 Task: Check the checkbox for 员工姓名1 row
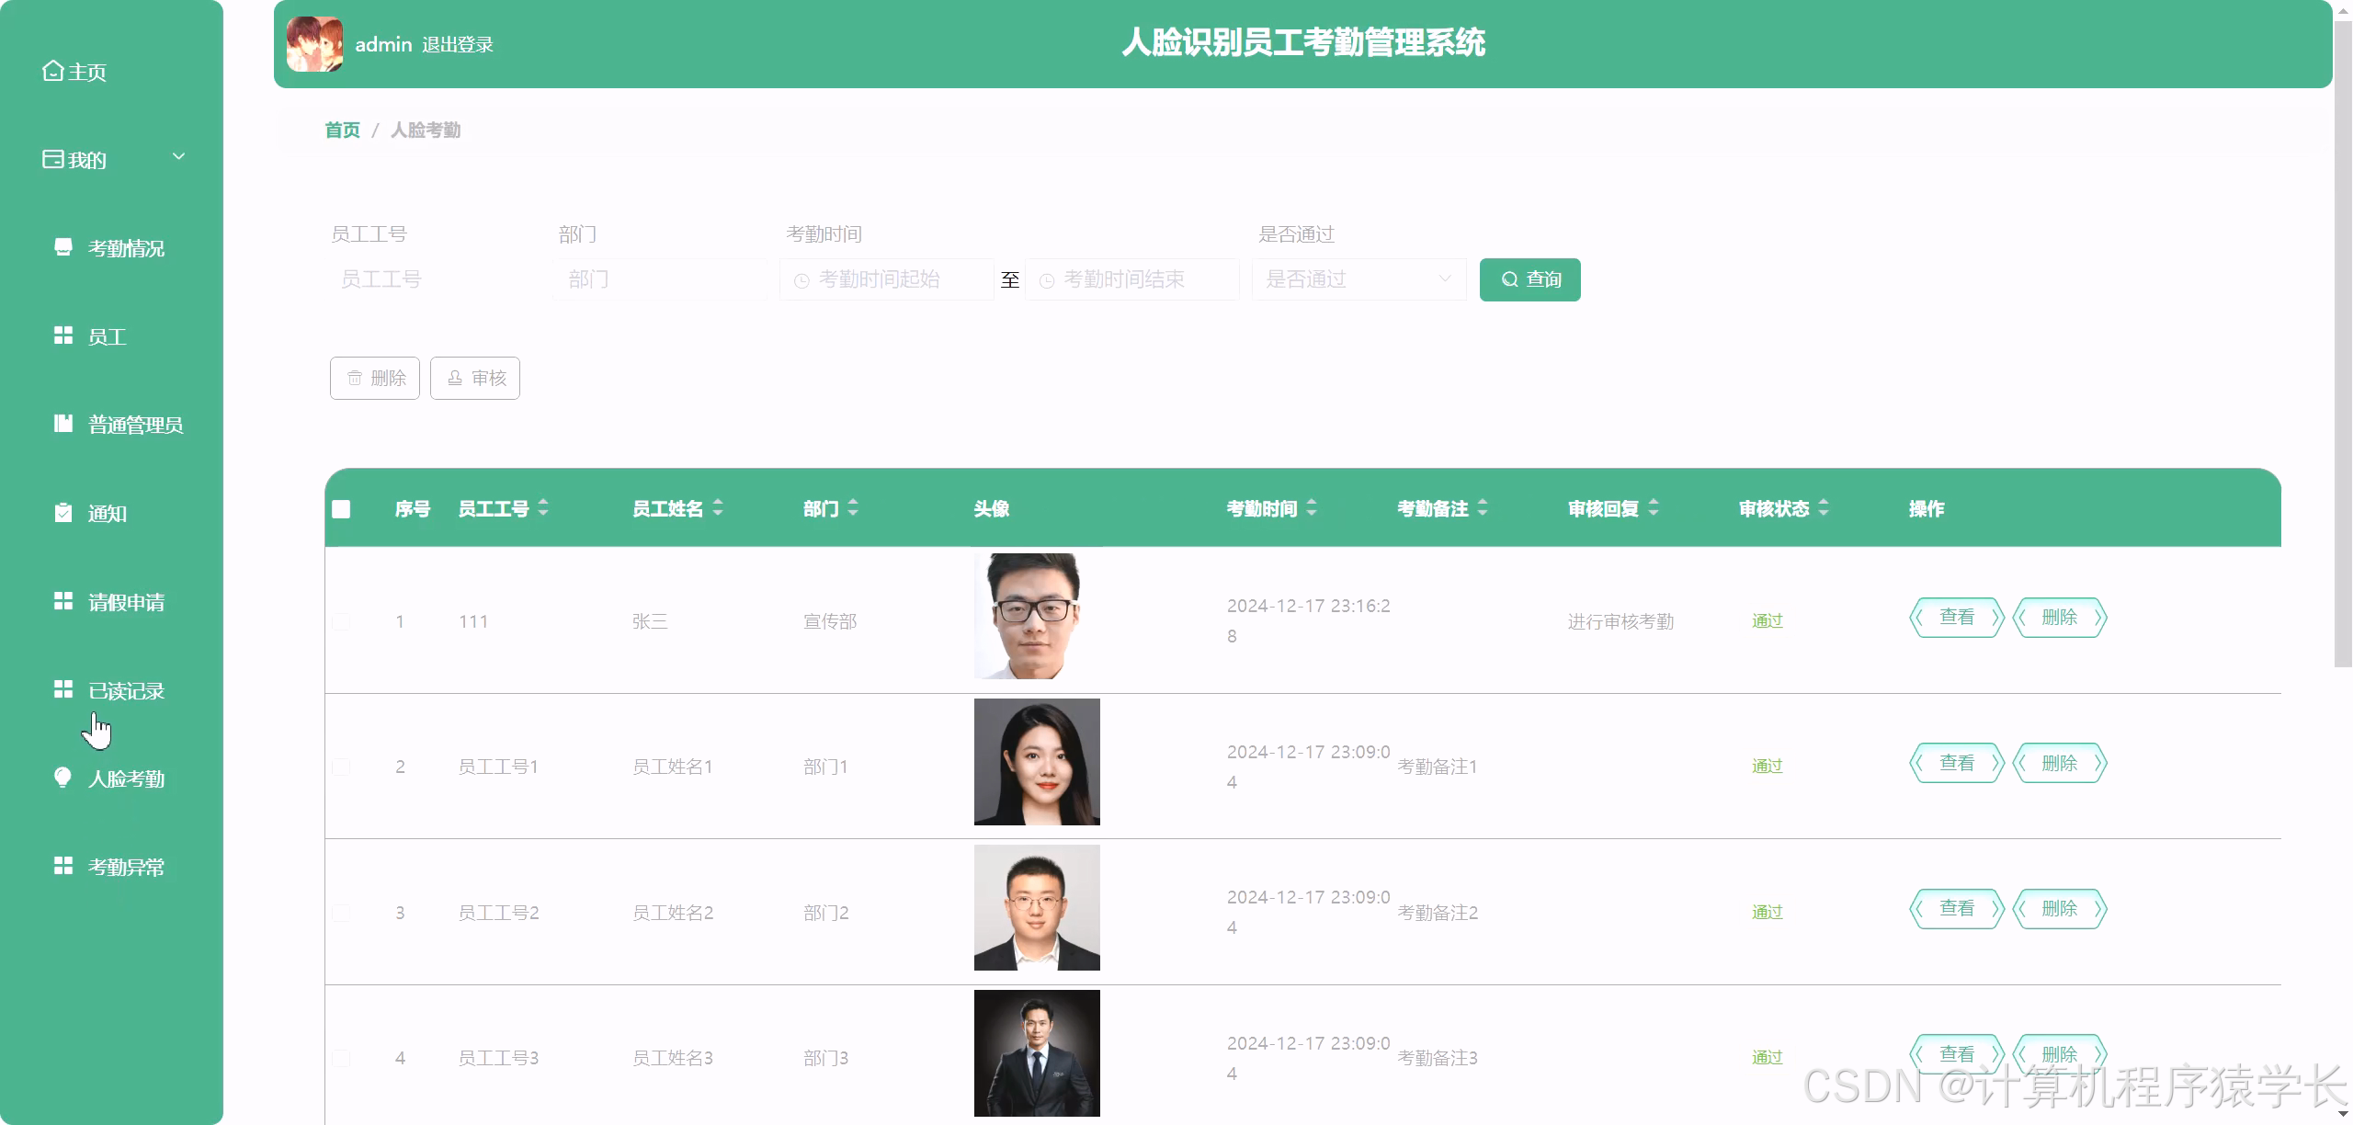pyautogui.click(x=341, y=765)
